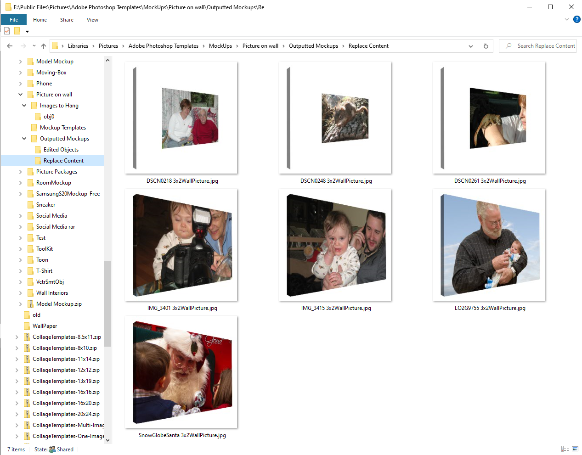
Task: Click the Shared state icon in status bar
Action: point(52,449)
